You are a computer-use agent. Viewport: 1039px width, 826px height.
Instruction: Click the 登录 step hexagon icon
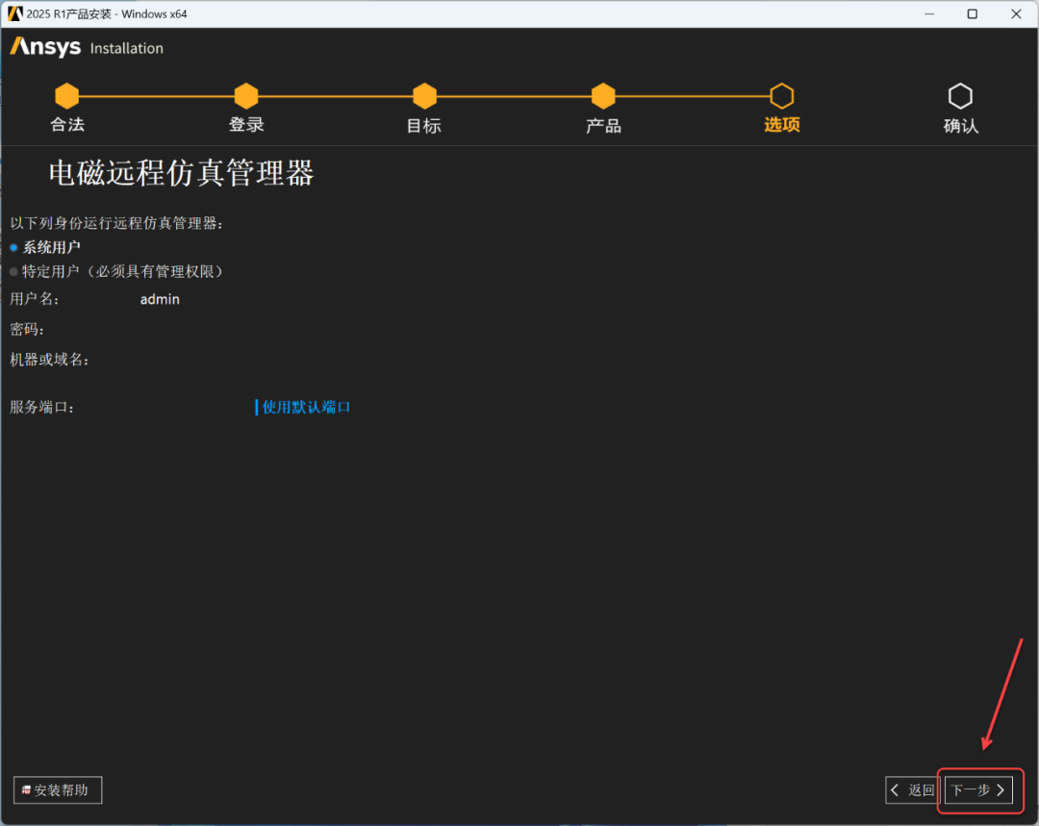click(246, 95)
